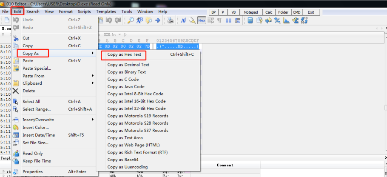Select Copy as Web Page (HTML)
This screenshot has height=177, width=387.
click(x=148, y=145)
